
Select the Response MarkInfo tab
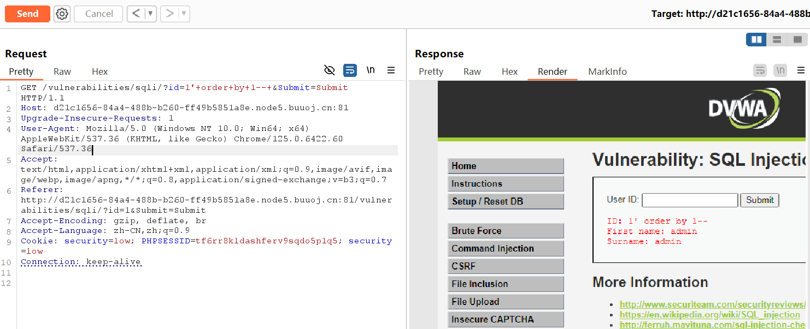(x=608, y=71)
